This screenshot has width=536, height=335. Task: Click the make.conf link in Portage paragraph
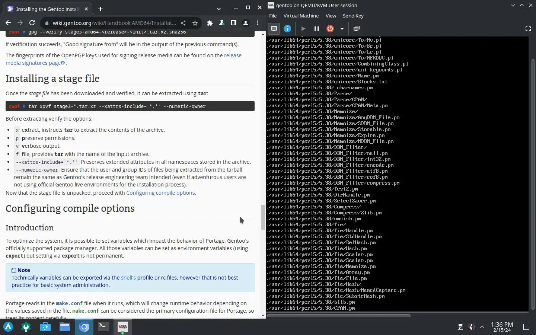(x=69, y=303)
